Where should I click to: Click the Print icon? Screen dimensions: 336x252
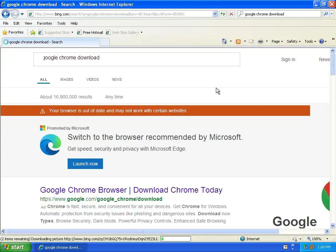click(x=260, y=41)
